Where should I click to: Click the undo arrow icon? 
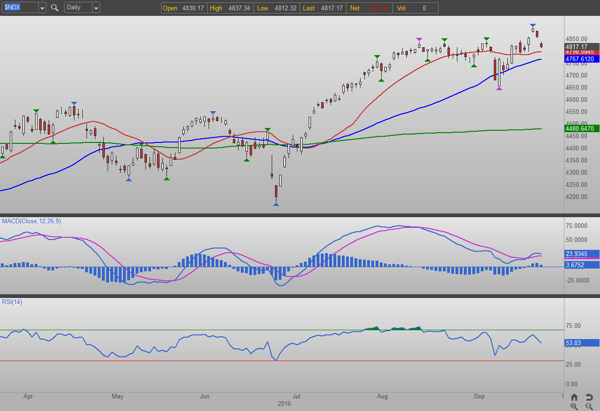pos(589,397)
